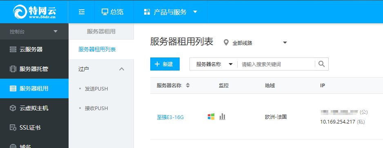Click the 服务器租用列表 page heading
This screenshot has width=383, height=148.
(181, 42)
